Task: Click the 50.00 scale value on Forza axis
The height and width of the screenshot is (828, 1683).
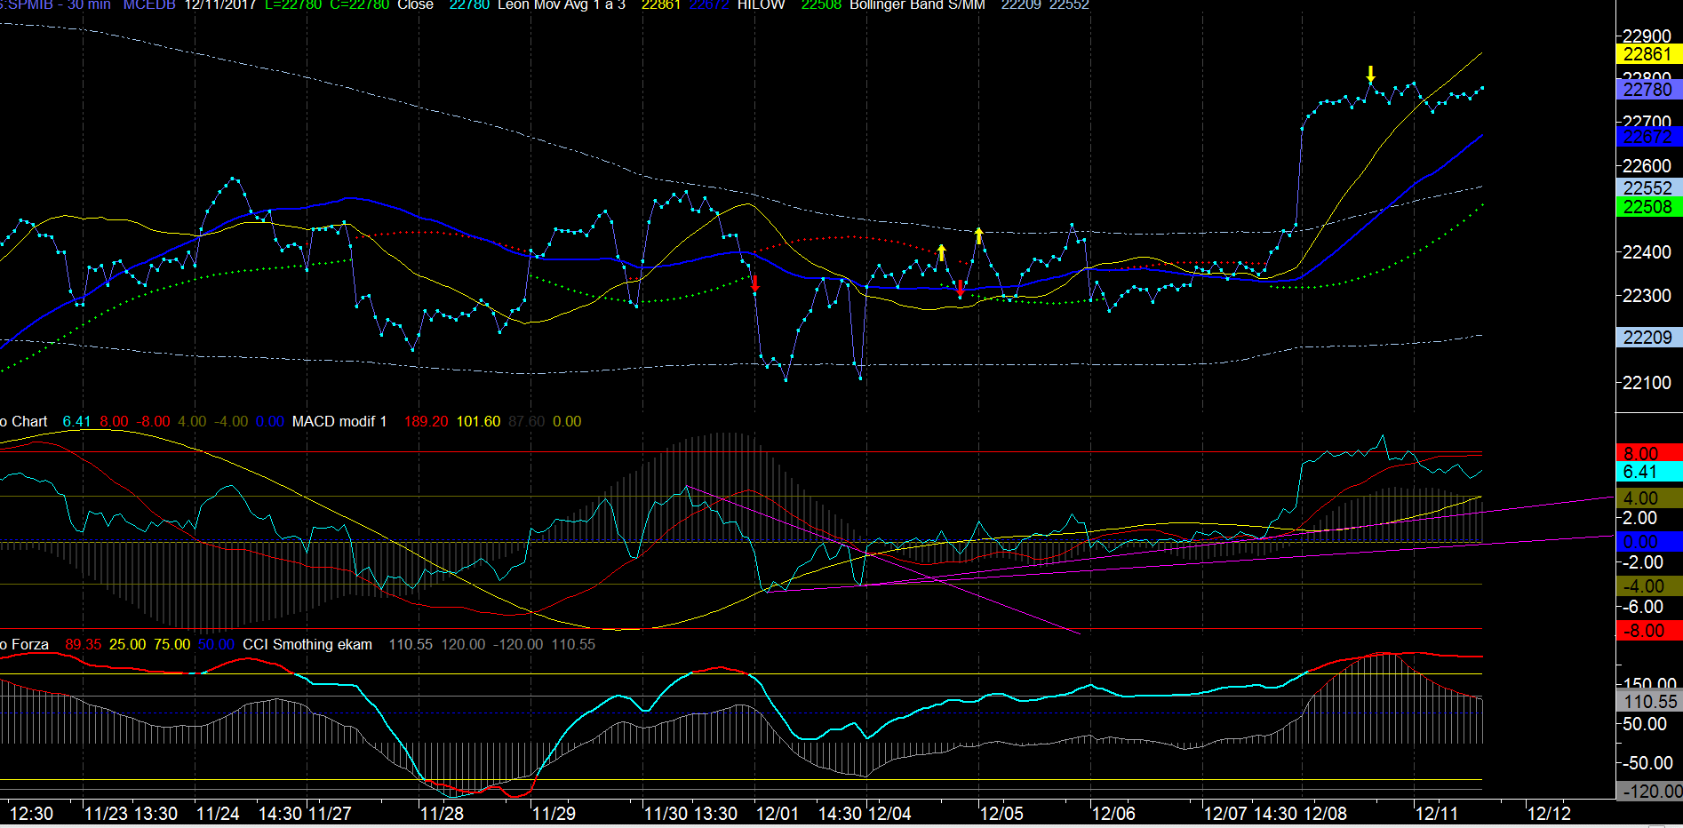Action: click(1645, 724)
